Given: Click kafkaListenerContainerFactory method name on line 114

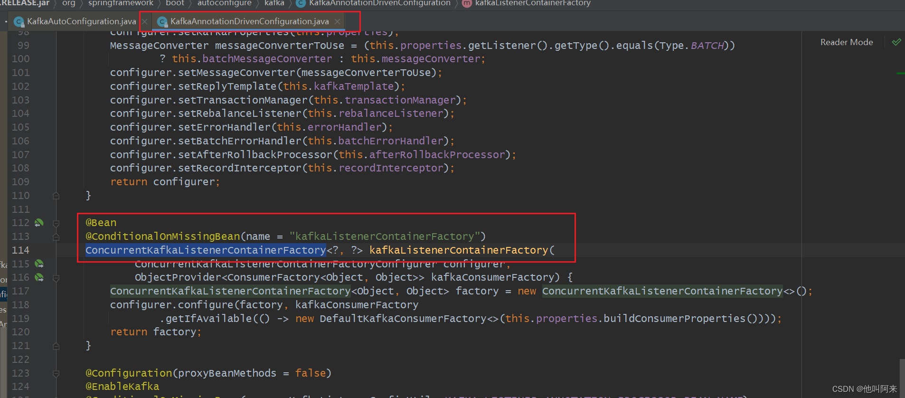Looking at the screenshot, I should 459,250.
